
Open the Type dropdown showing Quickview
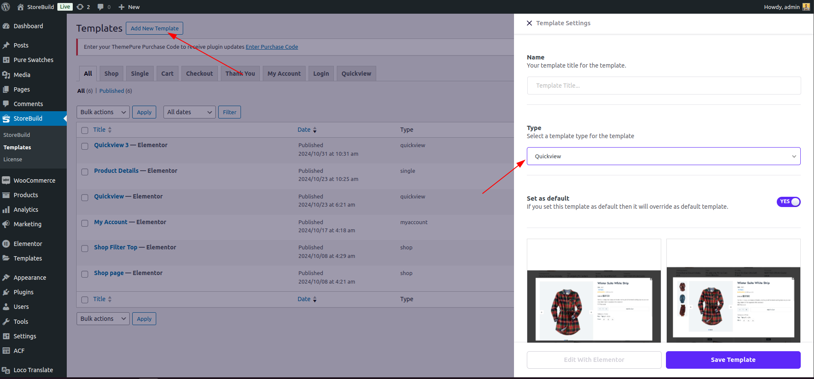pyautogui.click(x=663, y=156)
